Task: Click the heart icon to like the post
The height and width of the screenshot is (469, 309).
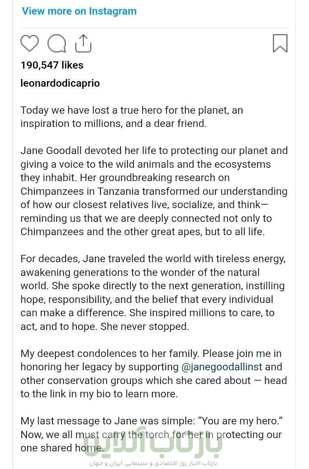Action: click(30, 43)
